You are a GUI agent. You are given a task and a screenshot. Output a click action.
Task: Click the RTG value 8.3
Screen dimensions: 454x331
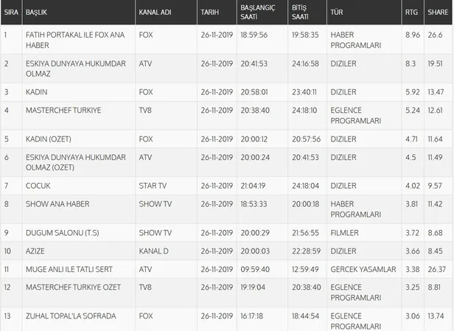[x=411, y=63]
